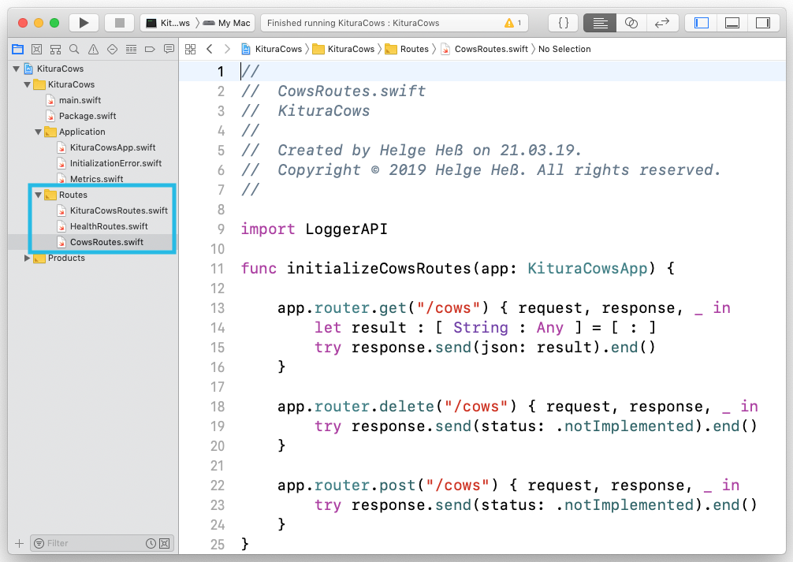Show the Project navigator

tap(17, 49)
